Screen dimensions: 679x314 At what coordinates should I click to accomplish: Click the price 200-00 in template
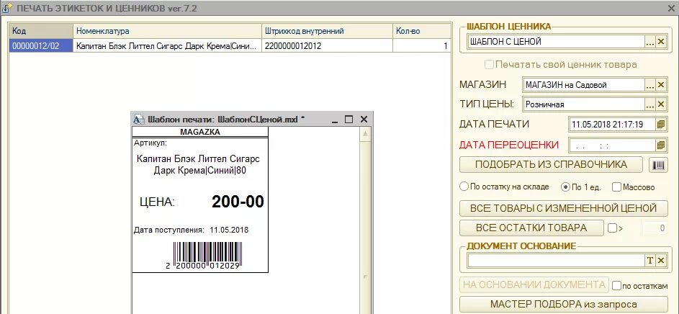(x=238, y=202)
